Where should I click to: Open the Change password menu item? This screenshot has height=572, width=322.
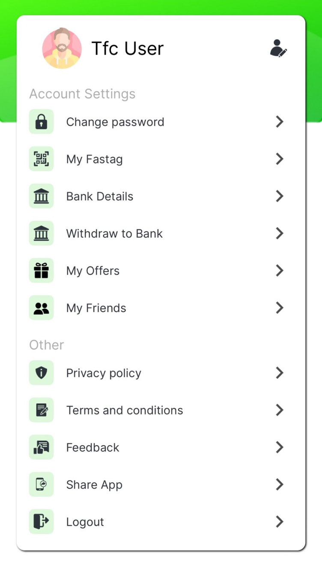[115, 122]
